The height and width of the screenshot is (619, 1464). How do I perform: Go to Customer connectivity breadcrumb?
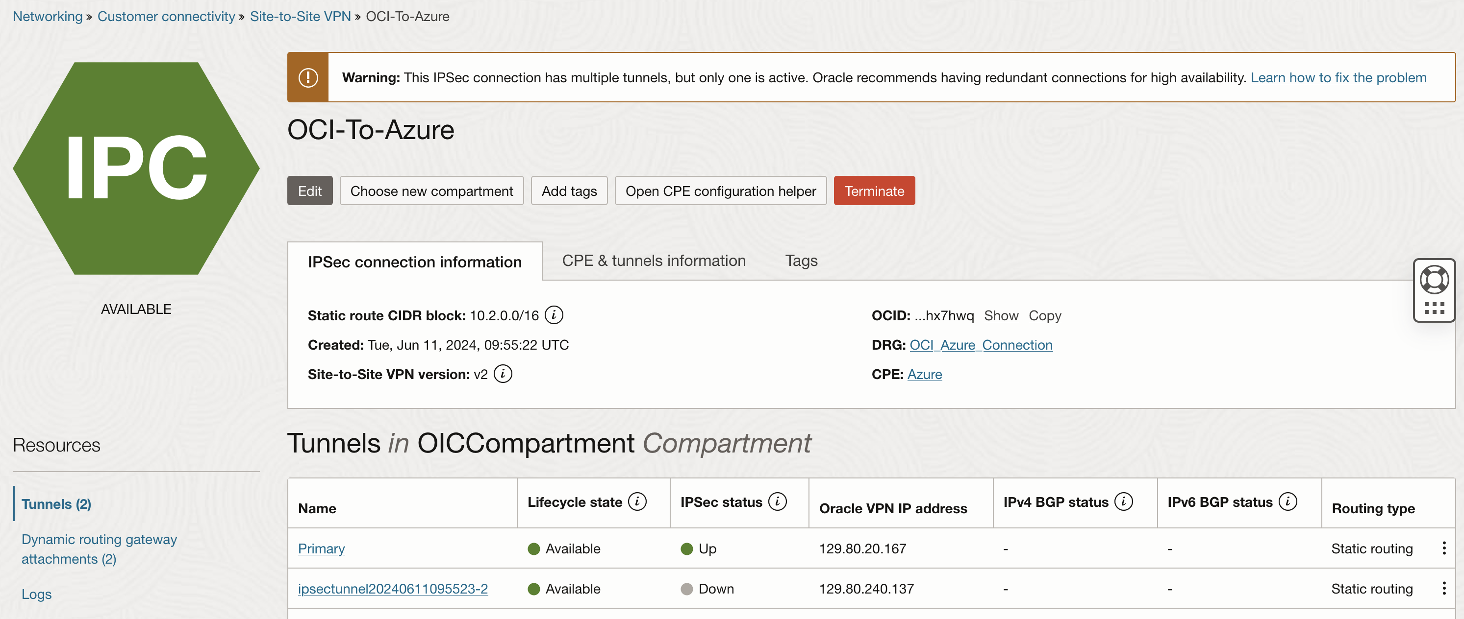pos(166,17)
